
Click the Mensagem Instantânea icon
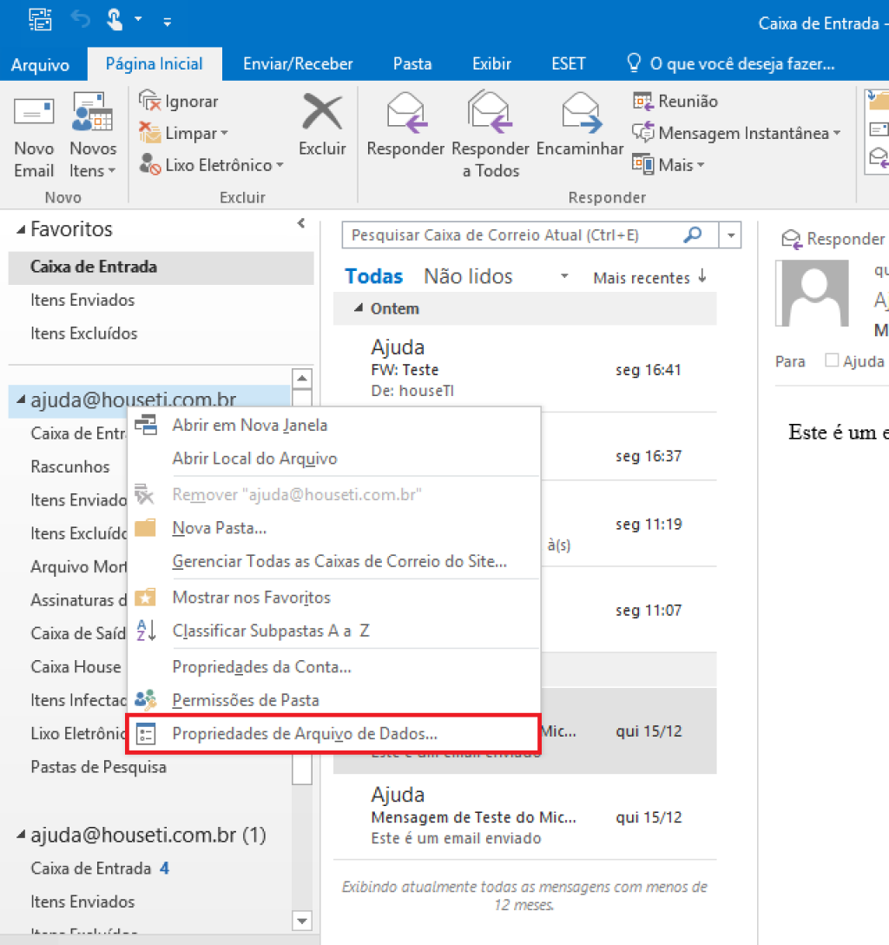click(642, 133)
